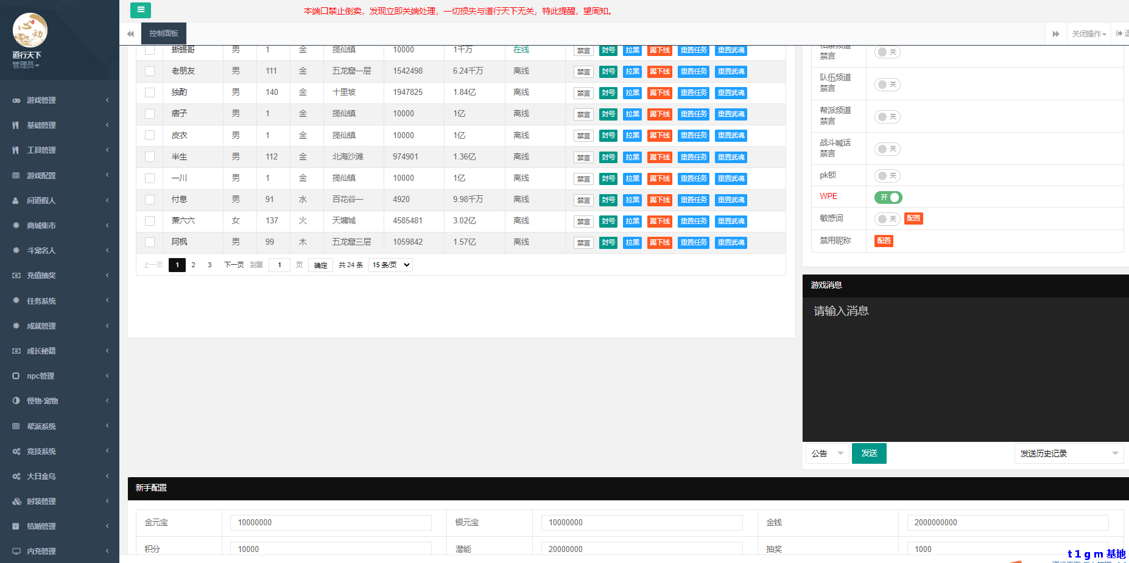Go to page 2 in pagination
1129x563 pixels.
194,265
